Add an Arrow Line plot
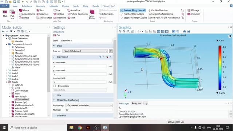Image resolution: width=233 pixels, height=131 pixels. point(74,10)
